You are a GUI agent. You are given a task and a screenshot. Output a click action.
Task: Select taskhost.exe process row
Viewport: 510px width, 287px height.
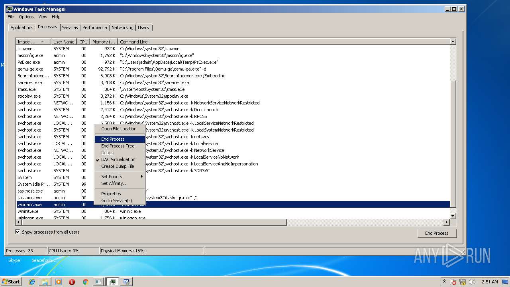(233, 191)
